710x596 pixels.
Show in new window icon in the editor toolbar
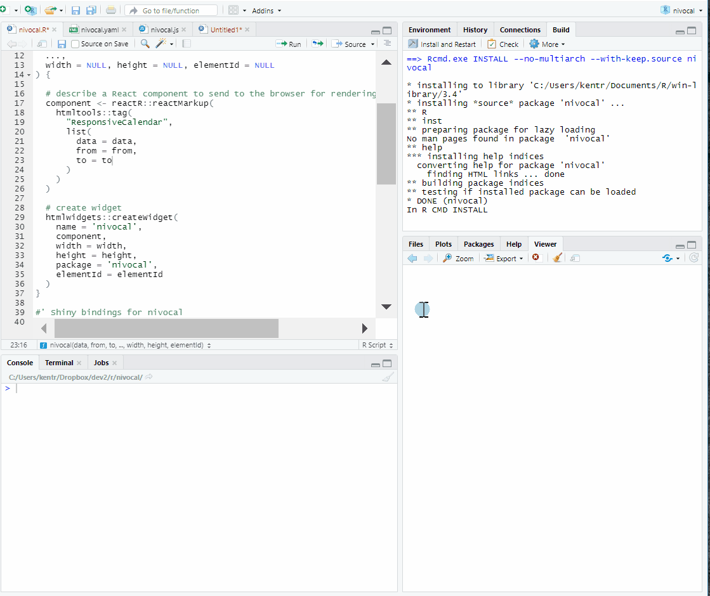coord(42,44)
